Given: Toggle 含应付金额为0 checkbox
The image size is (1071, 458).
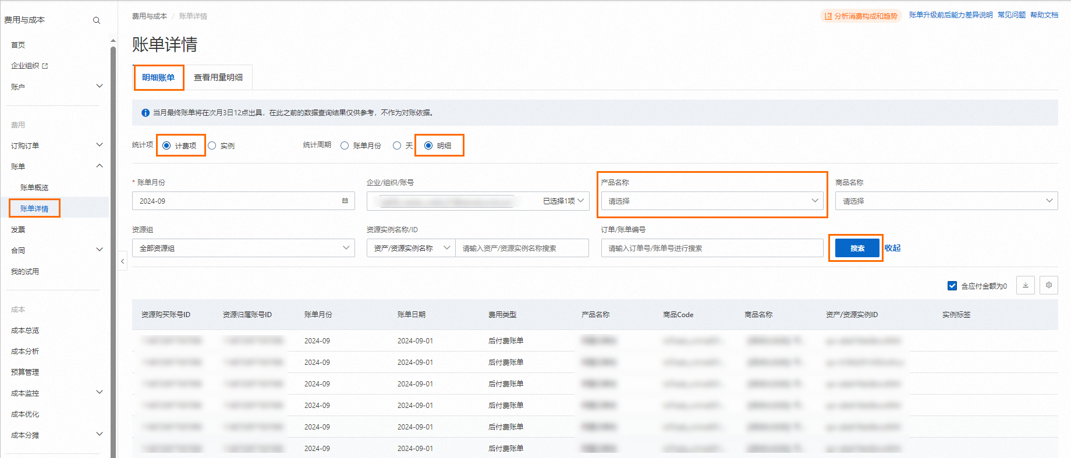Looking at the screenshot, I should click(952, 286).
